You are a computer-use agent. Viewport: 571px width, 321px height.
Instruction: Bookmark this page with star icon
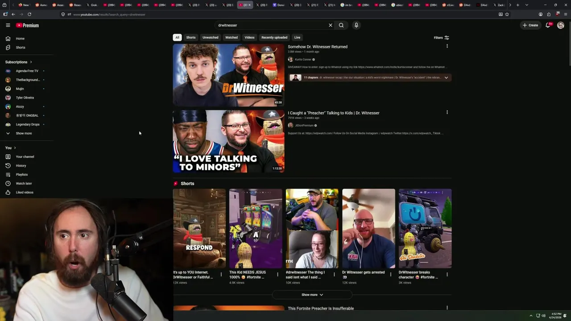pos(507,14)
